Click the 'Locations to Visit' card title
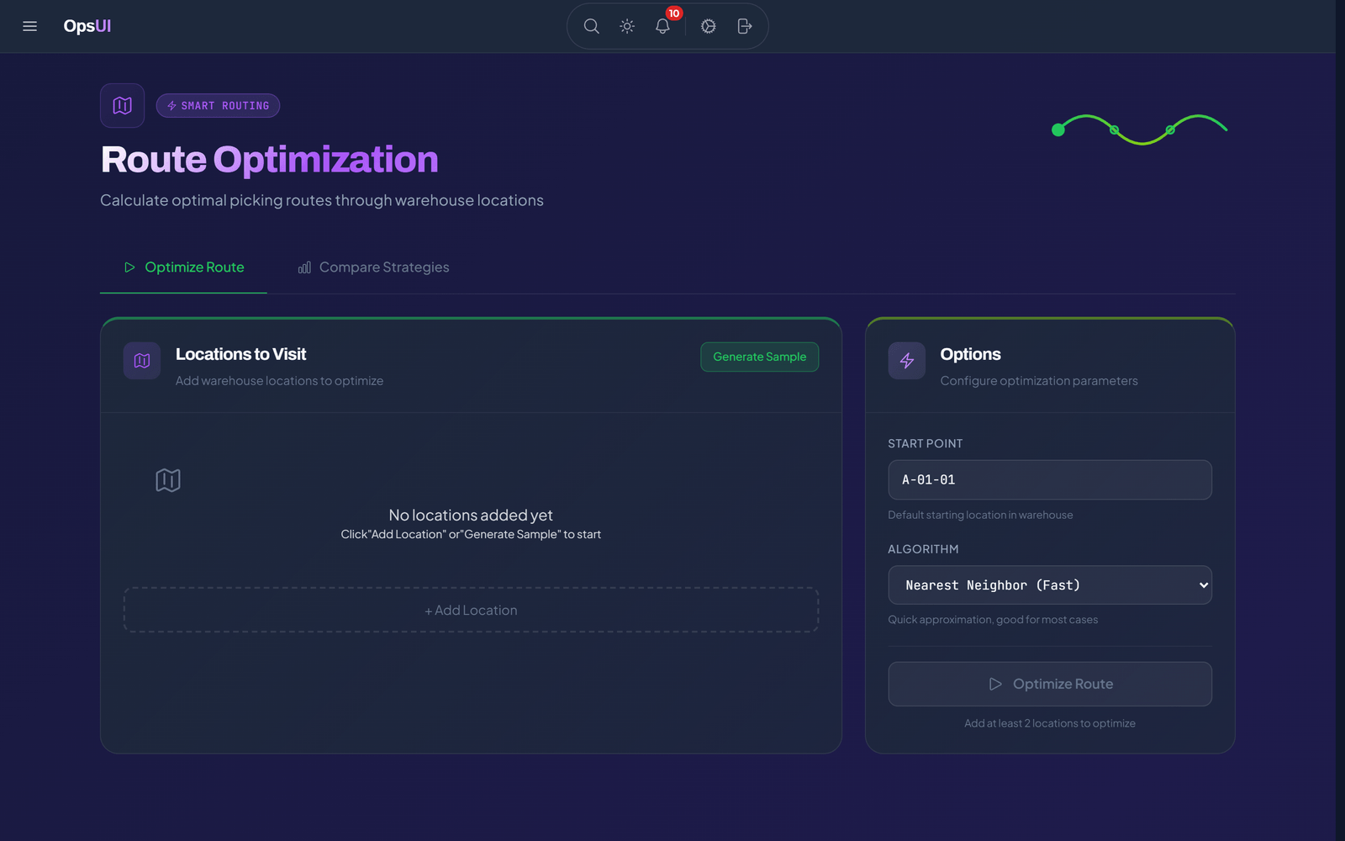Image resolution: width=1345 pixels, height=841 pixels. coord(240,354)
